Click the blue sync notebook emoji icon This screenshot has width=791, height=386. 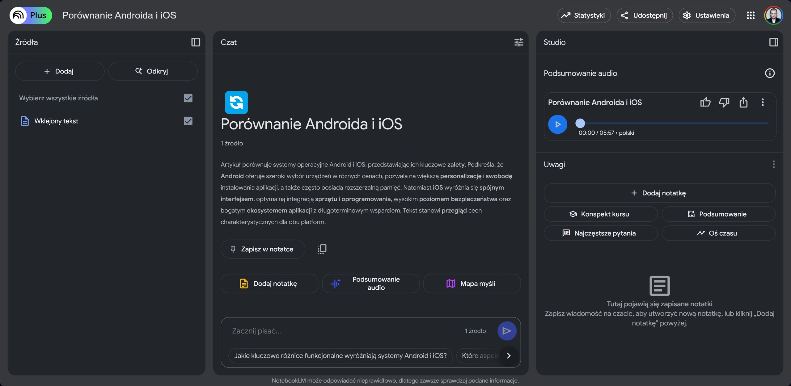coord(236,103)
